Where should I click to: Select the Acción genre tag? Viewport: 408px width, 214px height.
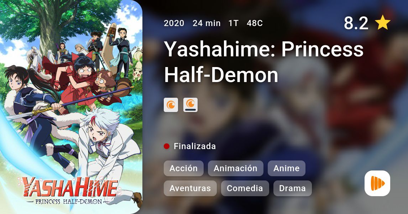click(x=183, y=168)
